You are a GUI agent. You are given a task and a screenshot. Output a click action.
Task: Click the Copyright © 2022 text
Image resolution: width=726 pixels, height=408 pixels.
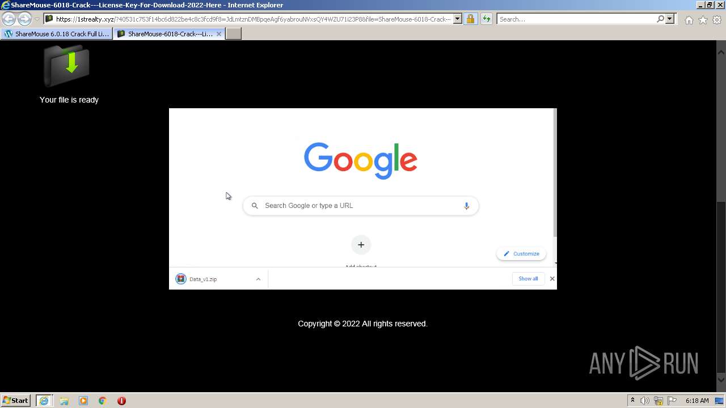[362, 324]
